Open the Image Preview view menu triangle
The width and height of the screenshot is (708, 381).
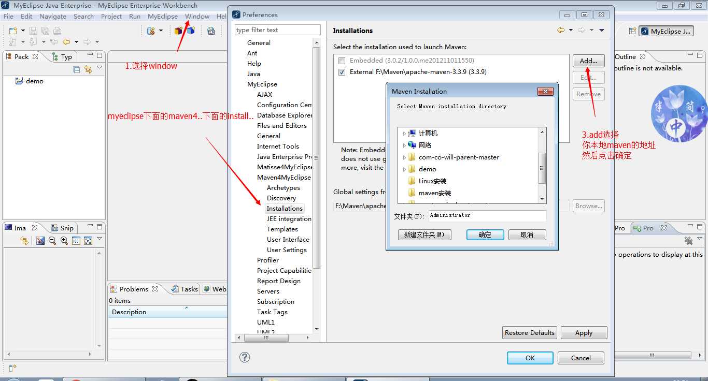tap(100, 239)
